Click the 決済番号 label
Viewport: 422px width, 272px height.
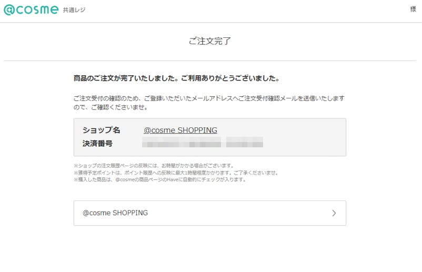coord(97,144)
